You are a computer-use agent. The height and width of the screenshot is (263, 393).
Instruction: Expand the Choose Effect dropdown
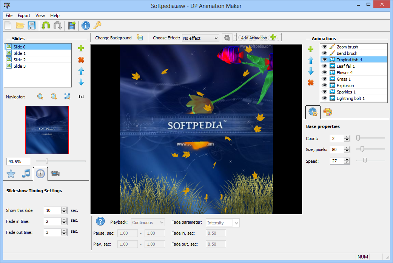tap(200, 38)
